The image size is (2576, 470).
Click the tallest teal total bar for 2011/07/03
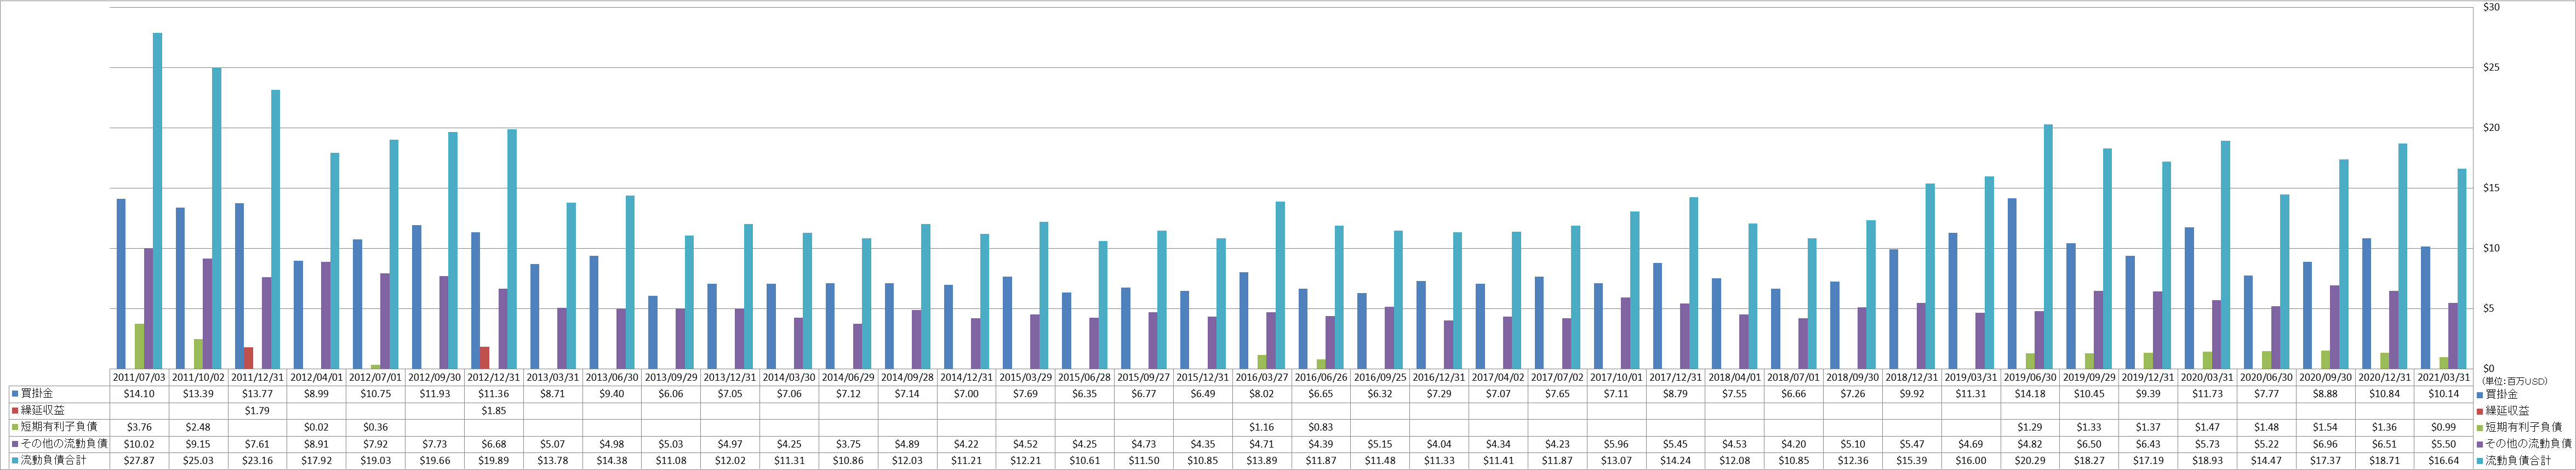pos(158,200)
